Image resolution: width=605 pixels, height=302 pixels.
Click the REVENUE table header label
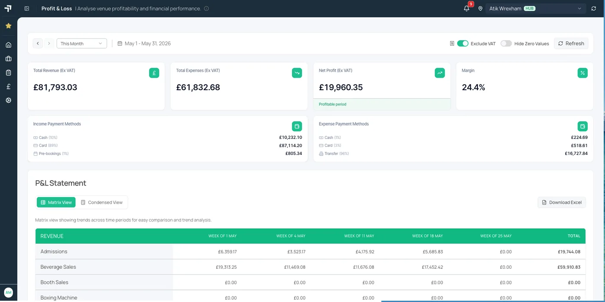(x=52, y=236)
